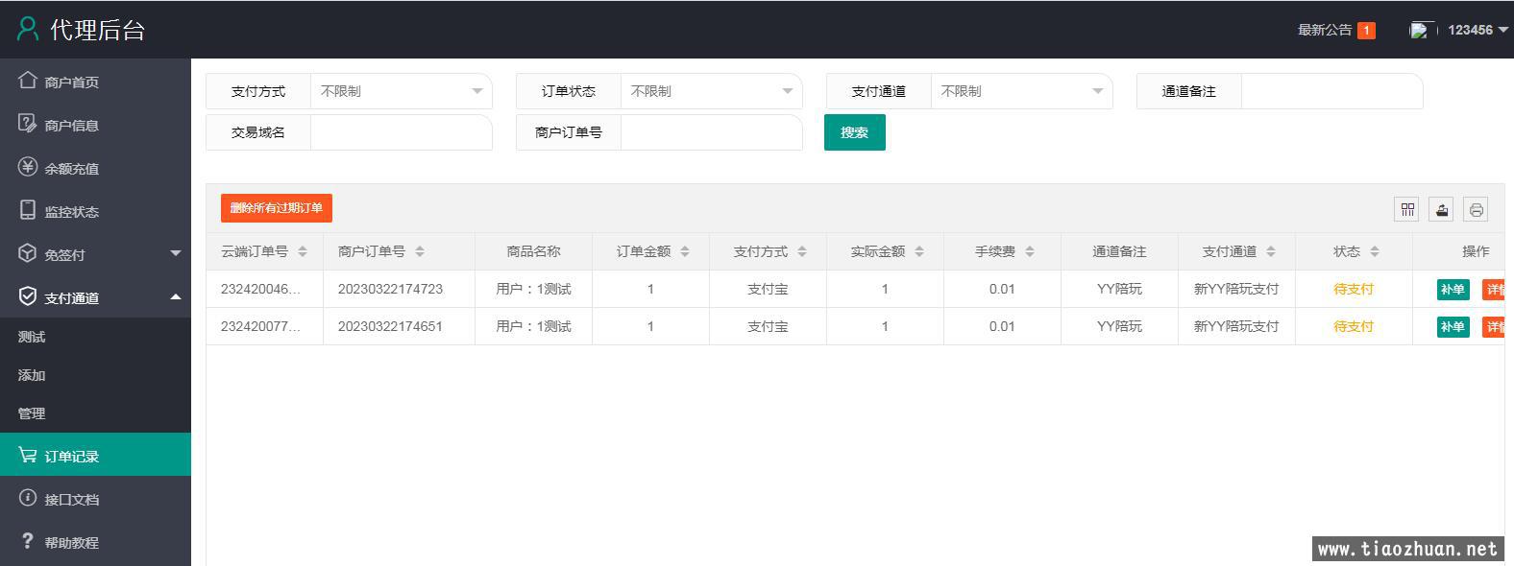The image size is (1514, 566).
Task: Open the 订单状态 dropdown
Action: tap(711, 91)
